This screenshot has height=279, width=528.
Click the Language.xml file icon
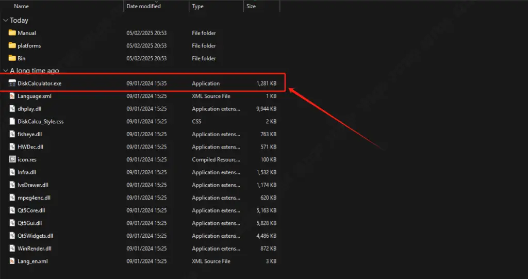[x=12, y=96]
